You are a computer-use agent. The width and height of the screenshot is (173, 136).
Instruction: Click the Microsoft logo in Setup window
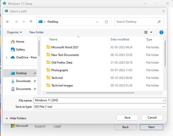[19, 126]
